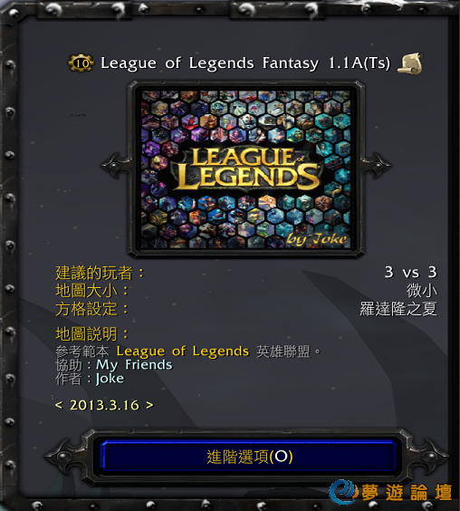Viewport: 460px width, 511px height.
Task: Click the right ornamental arrow beside map preview
Action: 378,166
